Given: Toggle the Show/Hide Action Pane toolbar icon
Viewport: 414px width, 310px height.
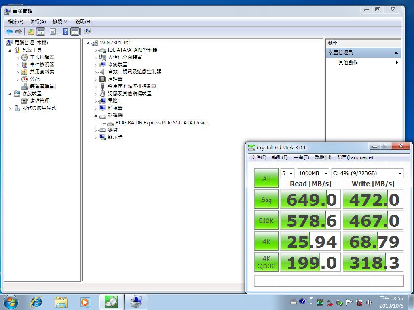Looking at the screenshot, I should point(75,32).
